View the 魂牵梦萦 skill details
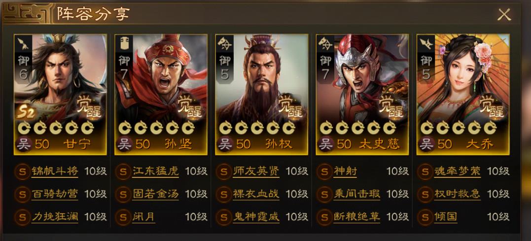This screenshot has height=241, width=531. click(x=458, y=172)
